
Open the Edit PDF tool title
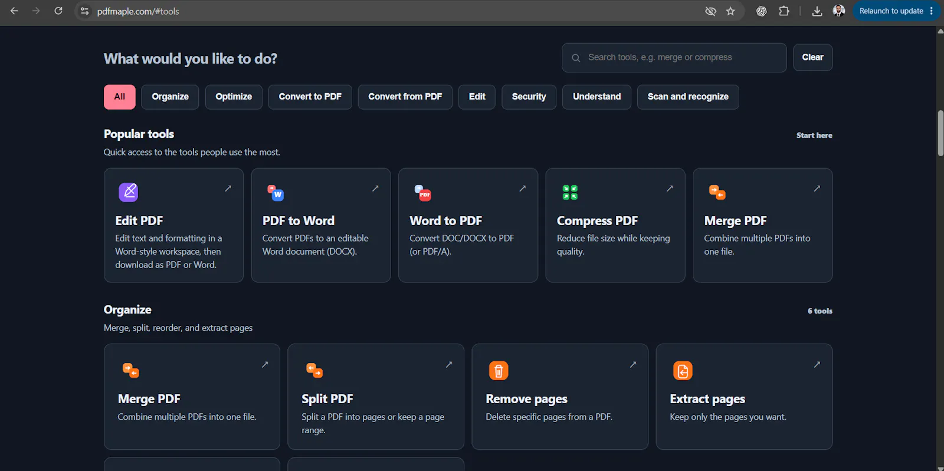pos(139,220)
